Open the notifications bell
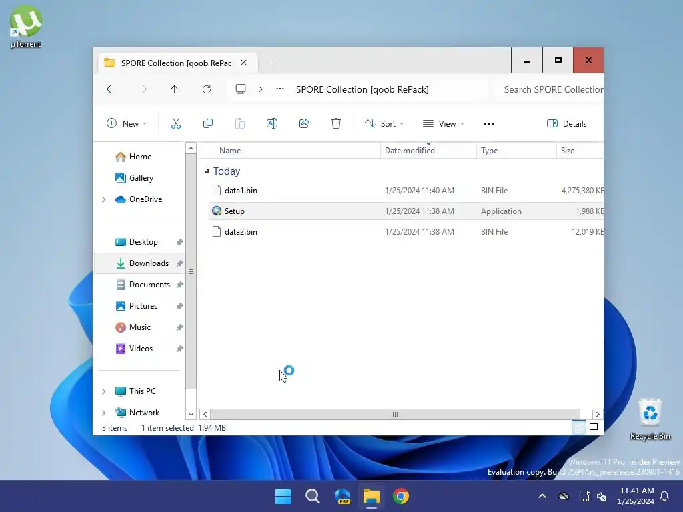Viewport: 683px width, 512px height. [665, 496]
